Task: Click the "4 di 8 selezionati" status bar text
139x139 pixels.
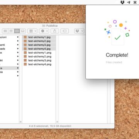Action: click(x=39, y=126)
